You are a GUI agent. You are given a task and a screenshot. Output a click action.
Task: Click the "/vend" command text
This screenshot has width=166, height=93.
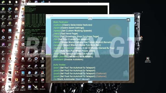(57, 34)
